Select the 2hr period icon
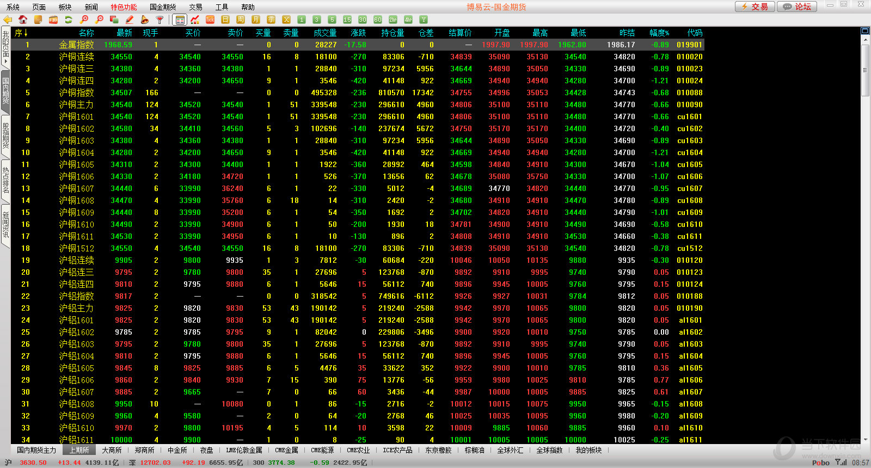 tap(393, 20)
